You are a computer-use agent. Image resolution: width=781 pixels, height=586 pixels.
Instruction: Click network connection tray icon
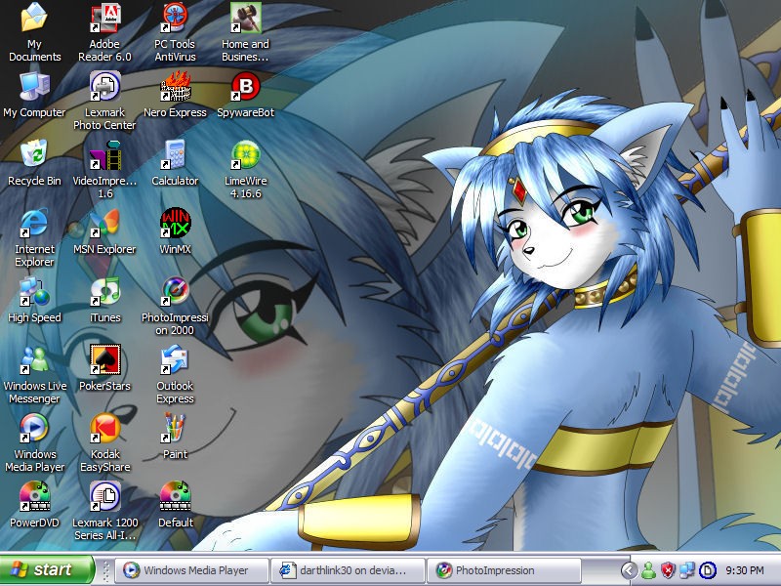pos(687,570)
